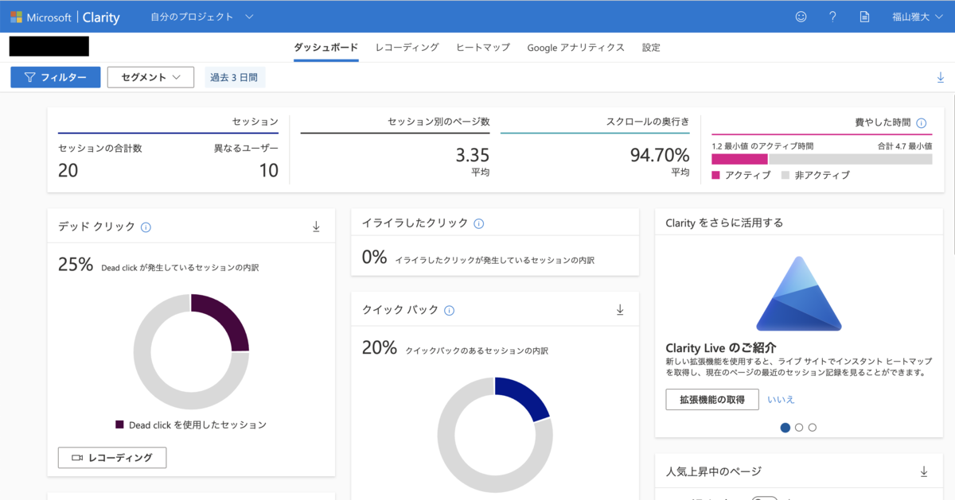Click the 異なるユーザー value 10

tap(268, 170)
